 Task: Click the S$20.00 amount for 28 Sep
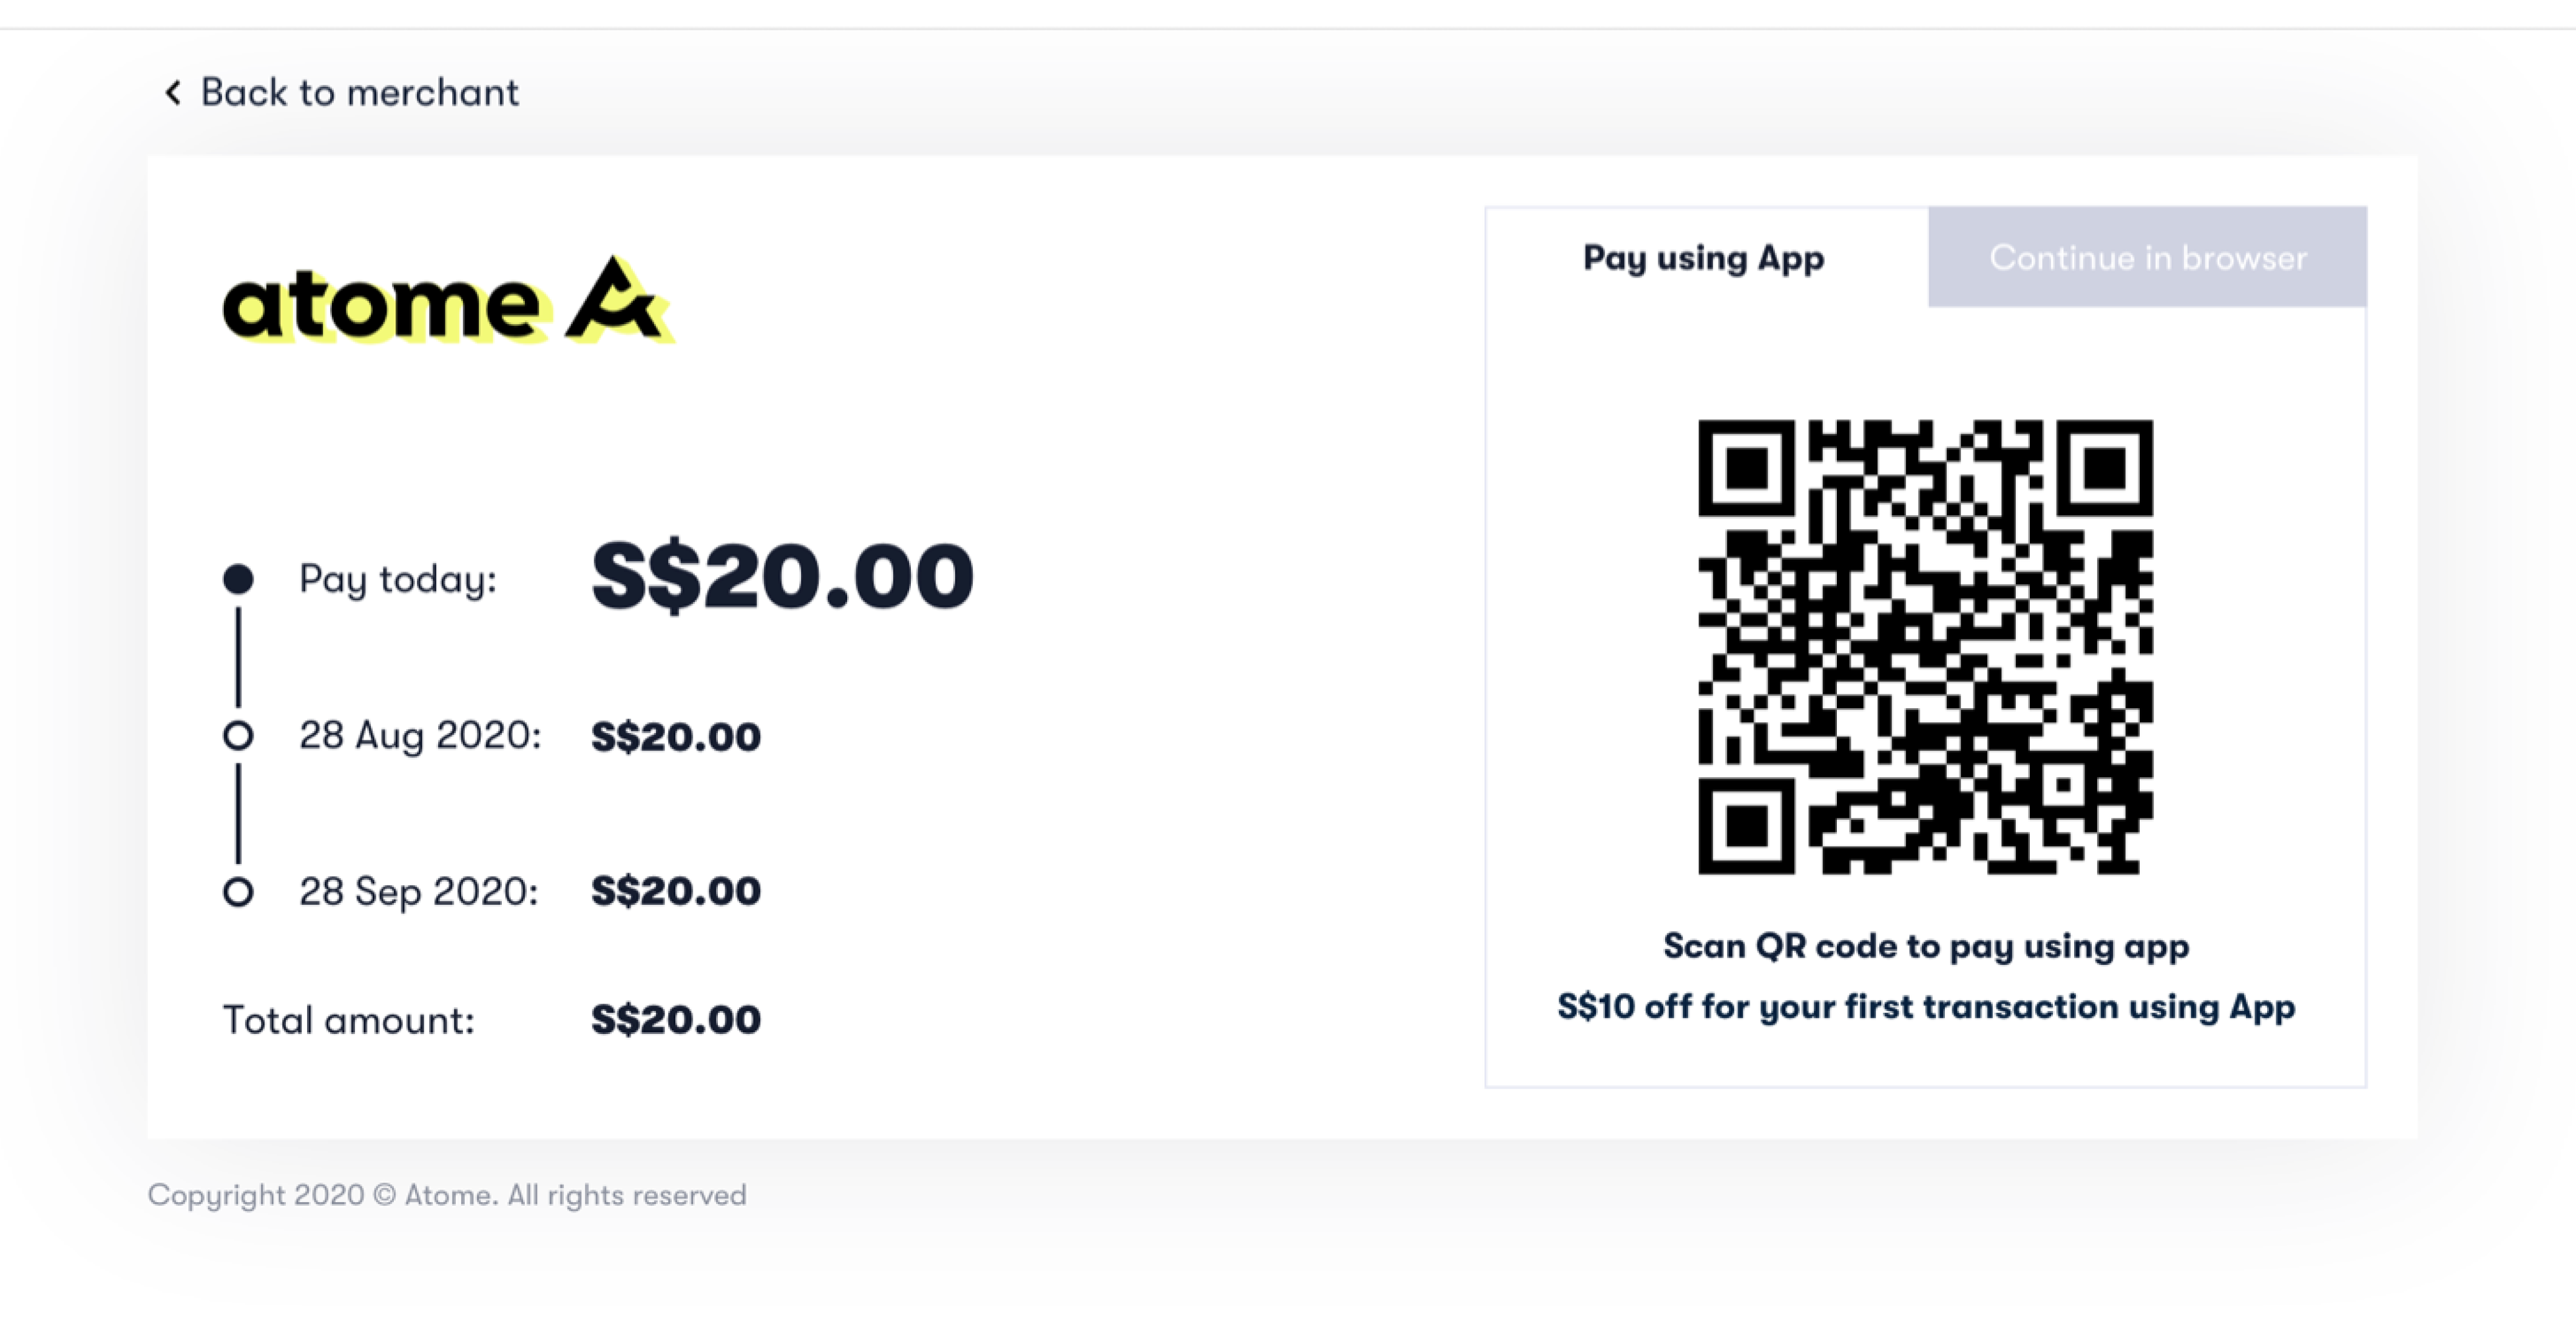tap(676, 891)
